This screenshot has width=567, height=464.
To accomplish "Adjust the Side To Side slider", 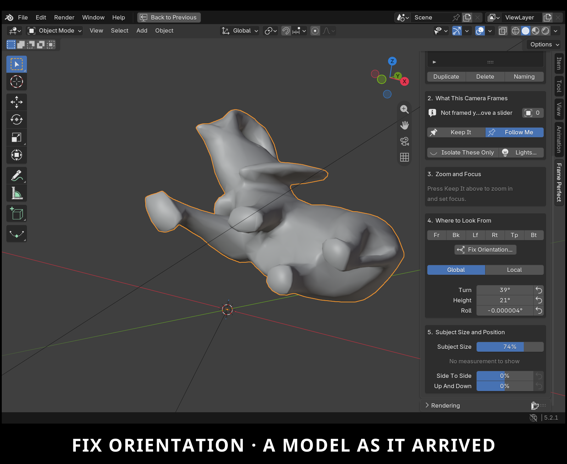I will (x=505, y=376).
